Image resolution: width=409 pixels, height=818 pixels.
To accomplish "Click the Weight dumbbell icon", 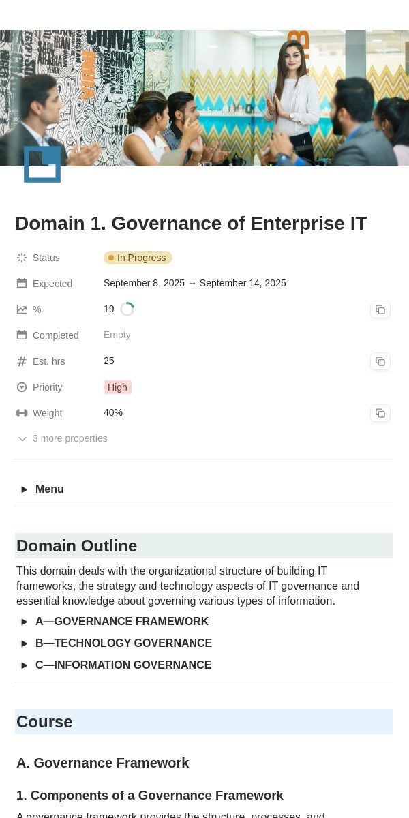I will [22, 413].
